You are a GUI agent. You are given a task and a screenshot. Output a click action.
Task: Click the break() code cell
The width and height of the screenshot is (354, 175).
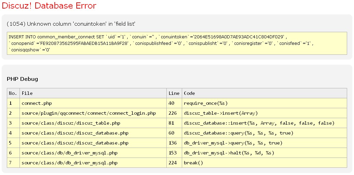point(193,163)
